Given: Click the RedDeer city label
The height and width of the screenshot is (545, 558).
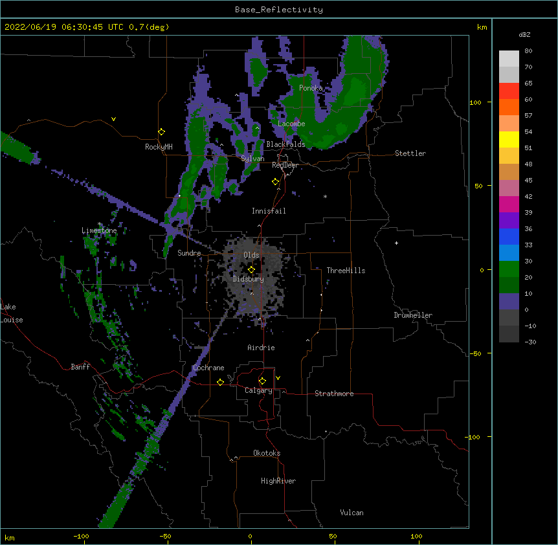Looking at the screenshot, I should [285, 165].
